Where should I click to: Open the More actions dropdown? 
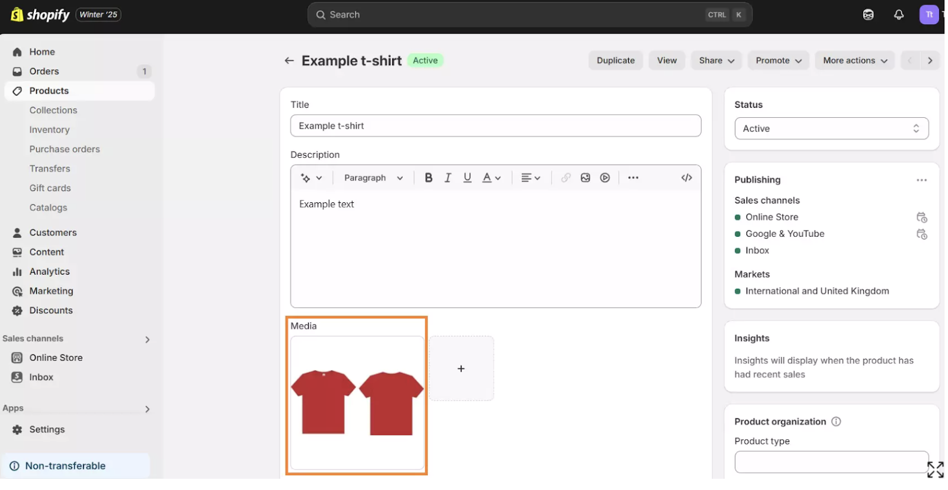coord(855,60)
